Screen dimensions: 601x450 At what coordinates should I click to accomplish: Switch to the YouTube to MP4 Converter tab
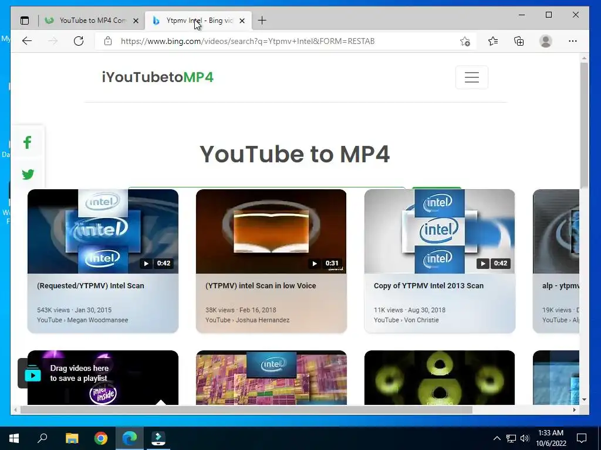pyautogui.click(x=92, y=21)
